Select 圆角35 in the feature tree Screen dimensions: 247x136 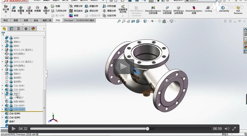(x=17, y=74)
